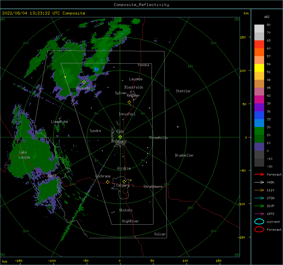Select the white 04DK arrow icon
Screen dimensions: 283x265
[259, 182]
